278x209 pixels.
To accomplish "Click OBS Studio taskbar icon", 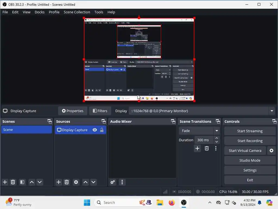I will (x=184, y=202).
